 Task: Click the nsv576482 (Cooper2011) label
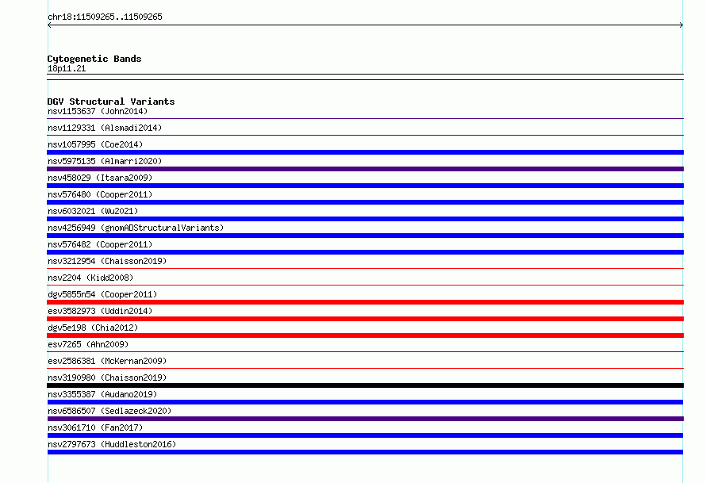coord(100,244)
